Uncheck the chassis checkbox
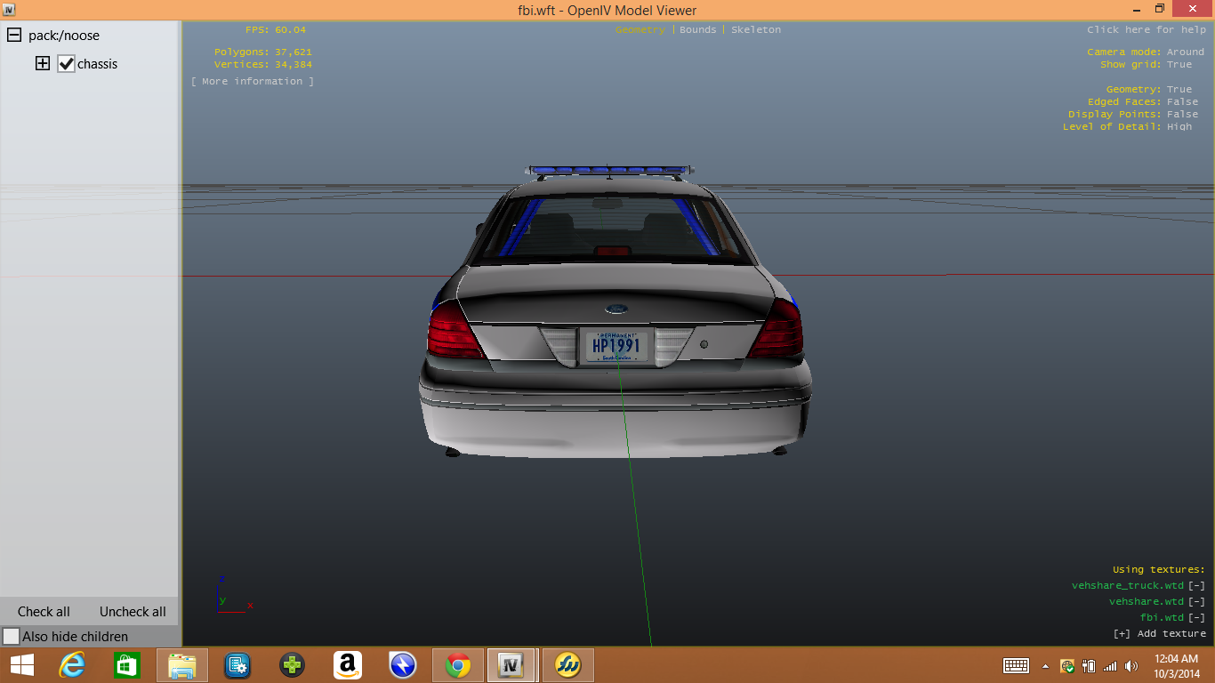The height and width of the screenshot is (683, 1215). [x=66, y=64]
